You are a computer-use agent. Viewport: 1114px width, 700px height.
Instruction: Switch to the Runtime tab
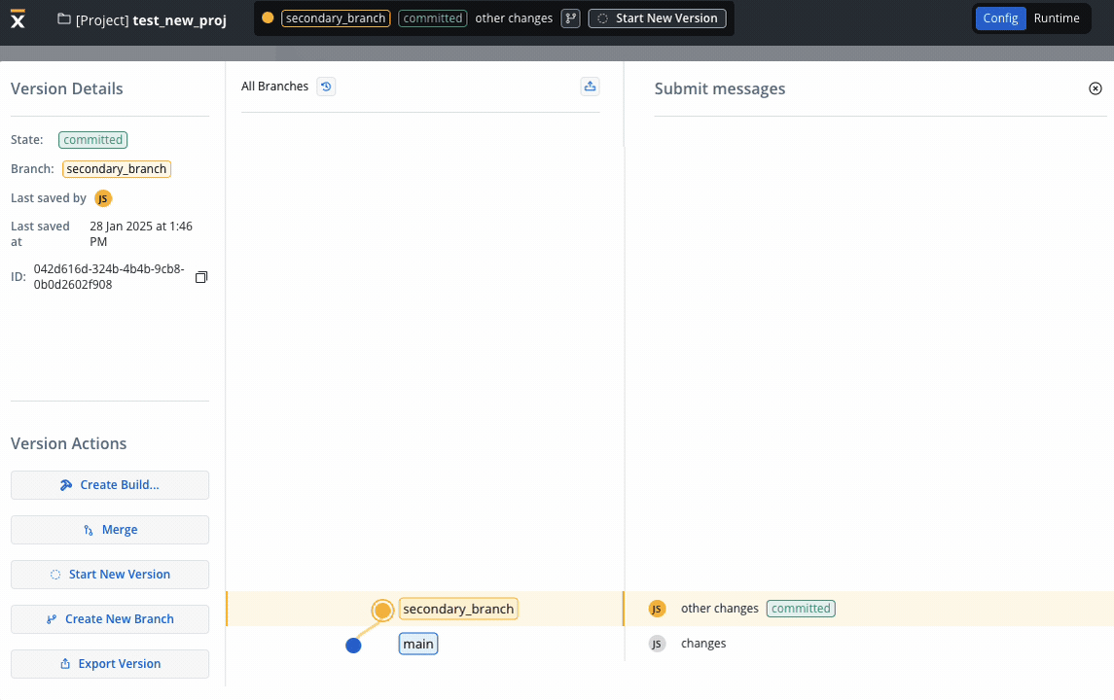pos(1057,18)
